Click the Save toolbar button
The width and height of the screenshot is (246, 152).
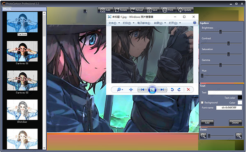152,10
